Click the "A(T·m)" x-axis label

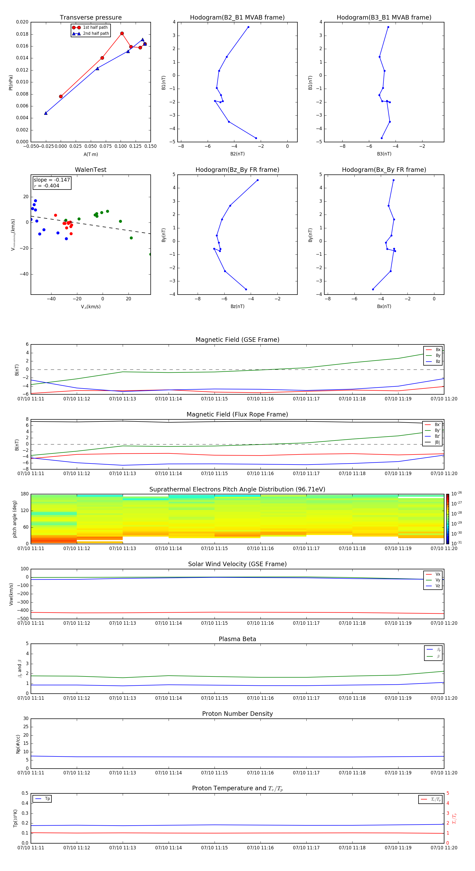(91, 154)
